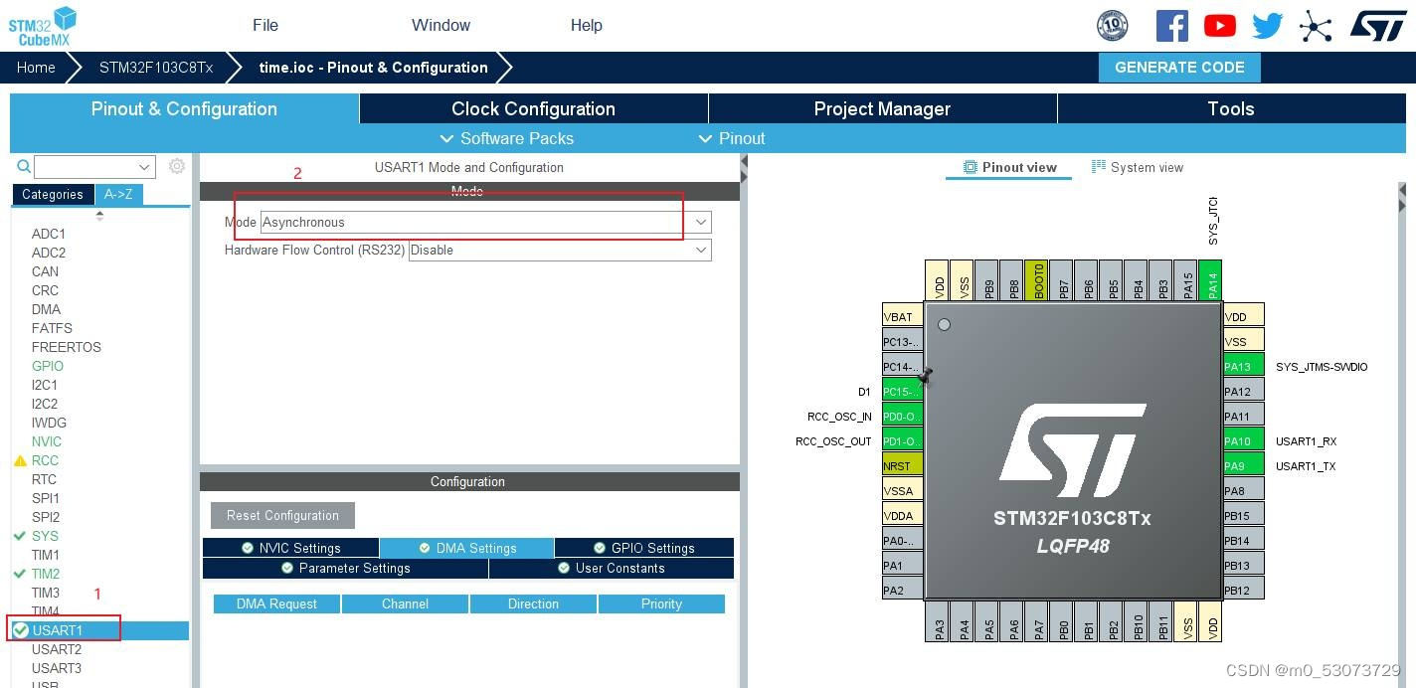Select FREERTOS in peripheral list
Viewport: 1416px width, 688px height.
pos(66,347)
